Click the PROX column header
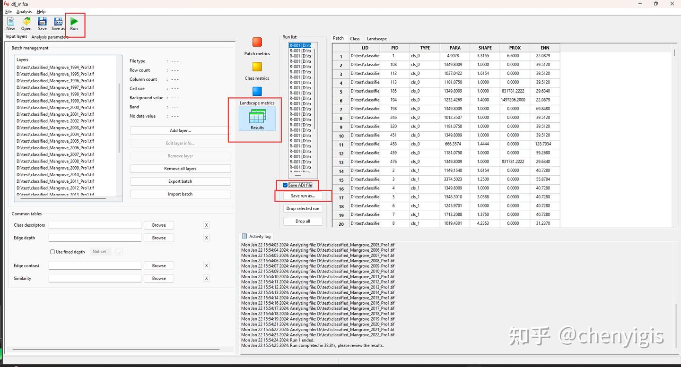 515,48
